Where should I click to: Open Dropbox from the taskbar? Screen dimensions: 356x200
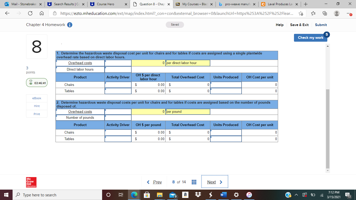(198, 195)
